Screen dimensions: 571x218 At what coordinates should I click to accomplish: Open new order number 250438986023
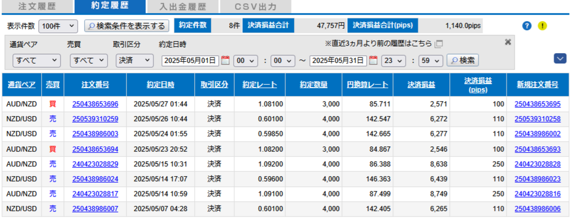pyautogui.click(x=538, y=179)
